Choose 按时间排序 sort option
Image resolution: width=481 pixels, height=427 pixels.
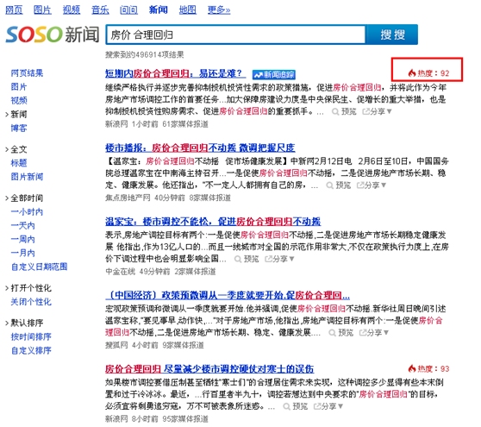click(31, 336)
